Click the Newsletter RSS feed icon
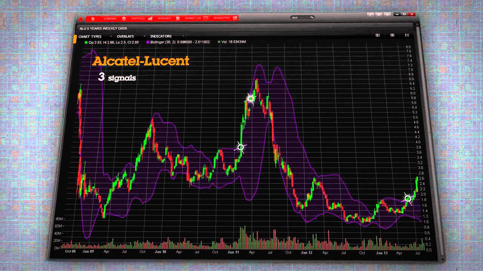This screenshot has height=271, width=483. coord(235,18)
